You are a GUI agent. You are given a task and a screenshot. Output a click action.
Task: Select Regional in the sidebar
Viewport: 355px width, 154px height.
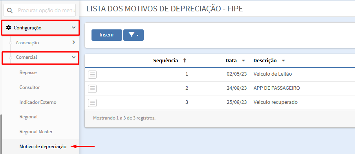29,117
